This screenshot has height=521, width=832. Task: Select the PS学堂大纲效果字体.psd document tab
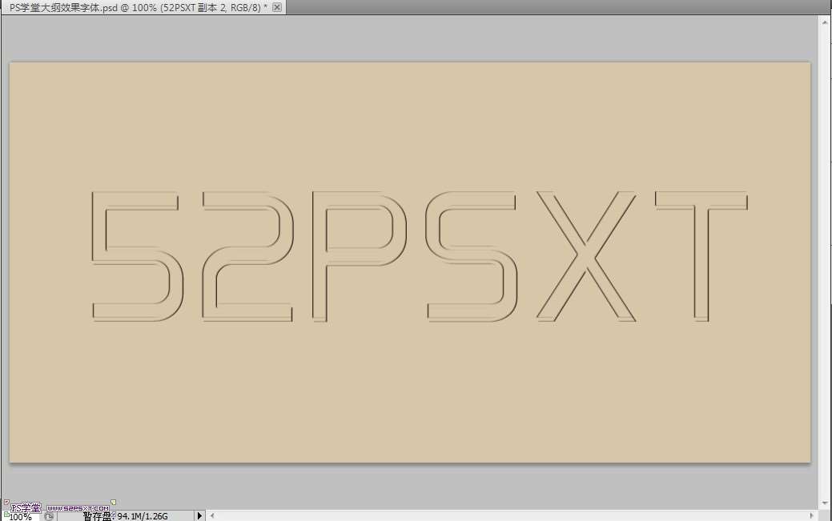[x=136, y=7]
